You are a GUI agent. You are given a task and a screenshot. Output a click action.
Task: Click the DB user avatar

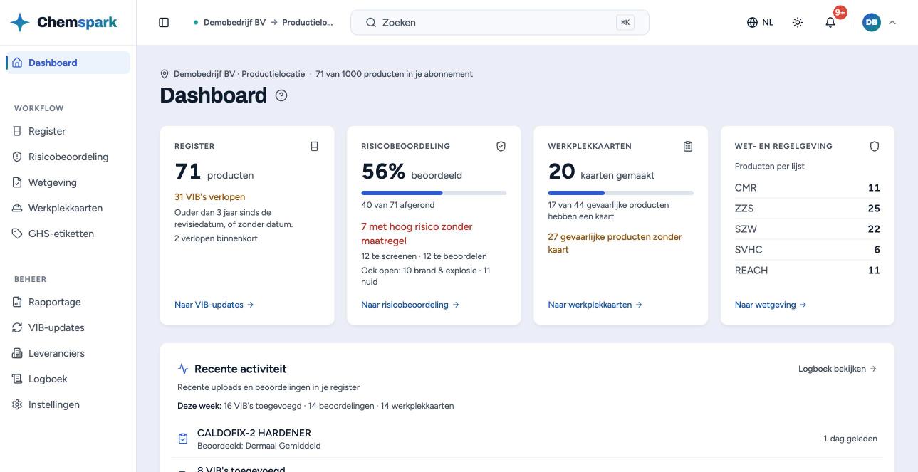pos(872,23)
